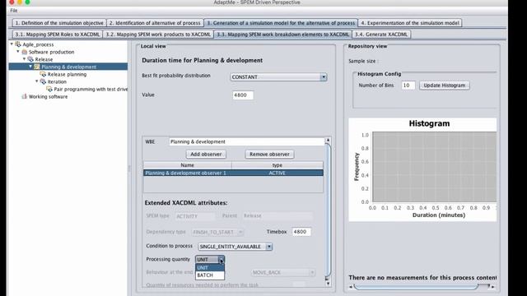Screen dimensions: 527x296
Task: Click the Pair programming task icon
Action: (49, 89)
